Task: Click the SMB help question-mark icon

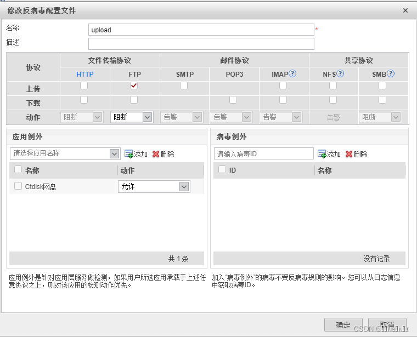Action: click(x=391, y=73)
